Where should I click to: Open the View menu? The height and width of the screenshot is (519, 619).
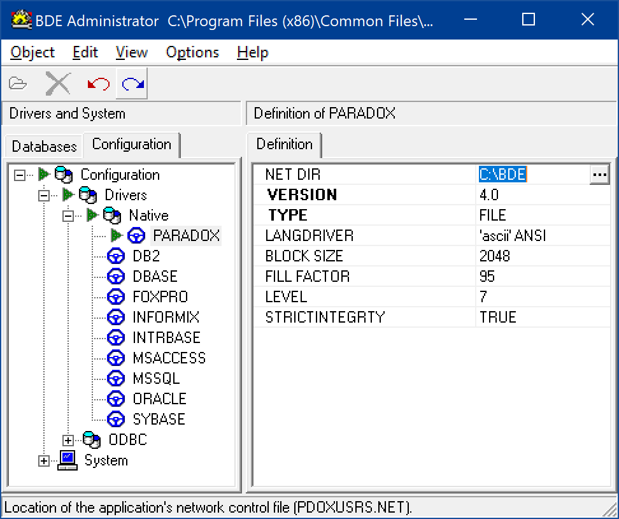pyautogui.click(x=131, y=52)
